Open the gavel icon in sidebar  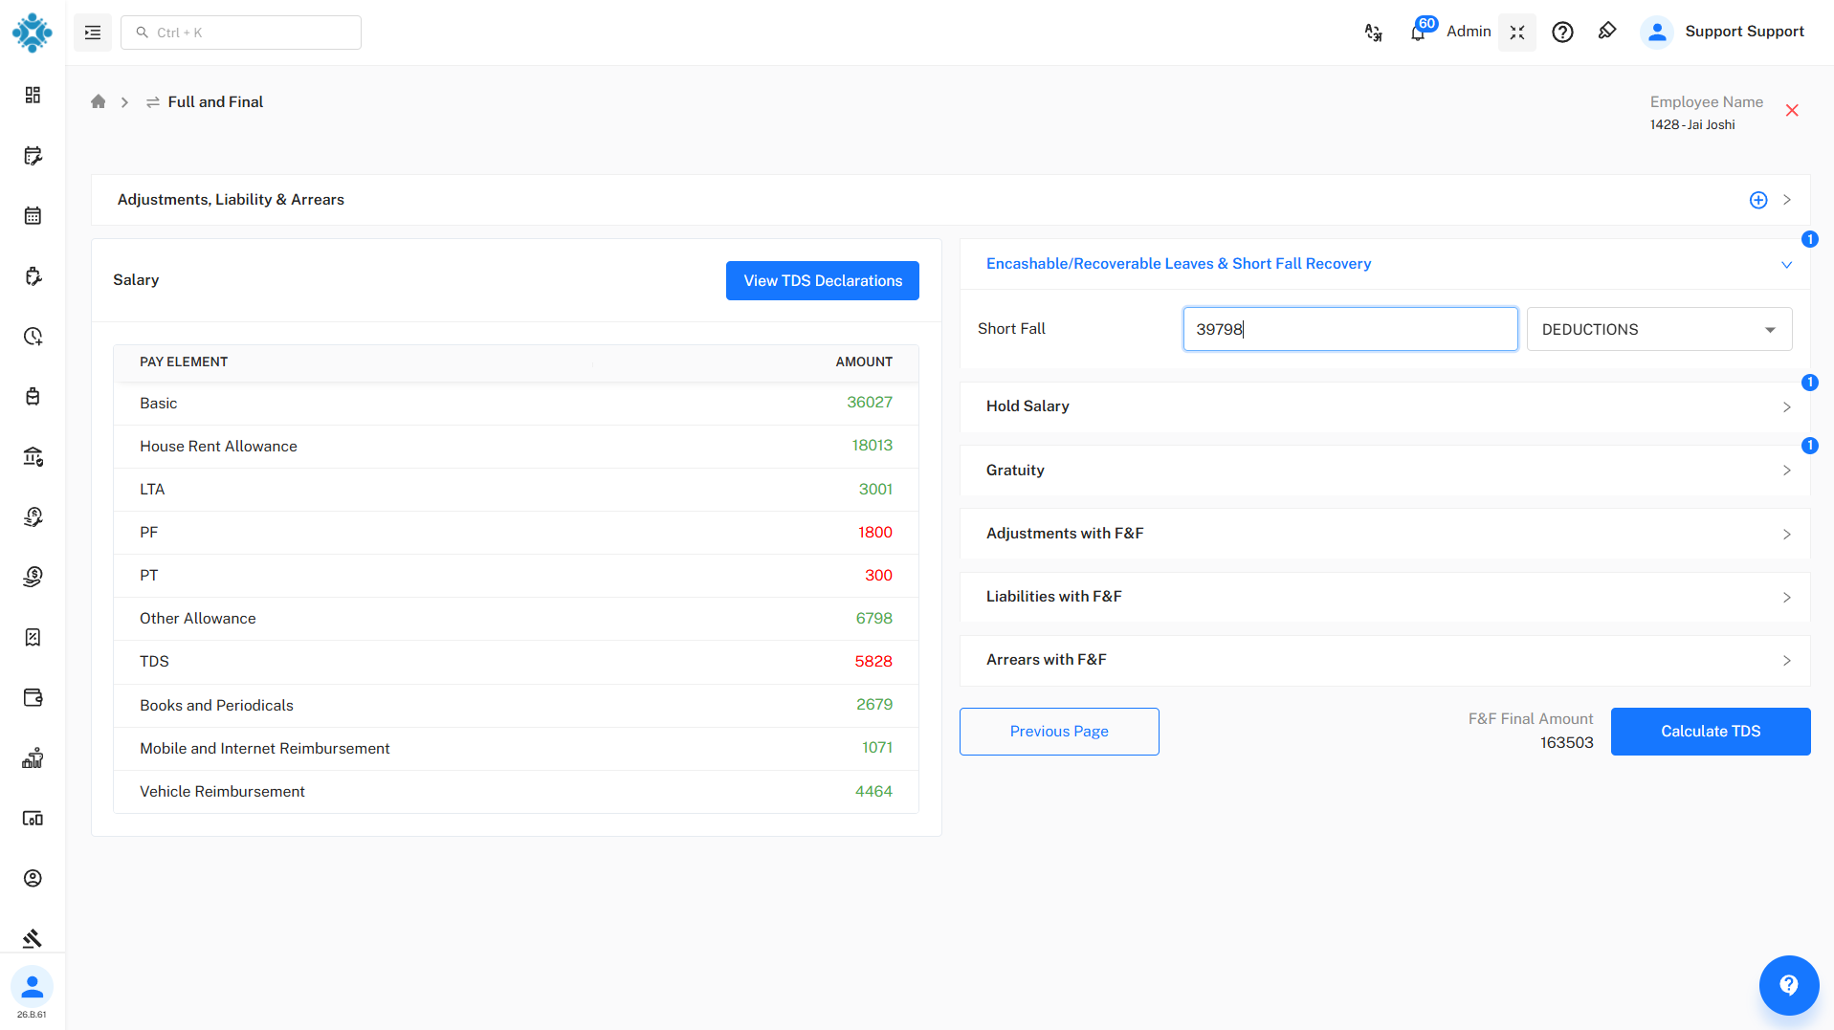tap(33, 938)
